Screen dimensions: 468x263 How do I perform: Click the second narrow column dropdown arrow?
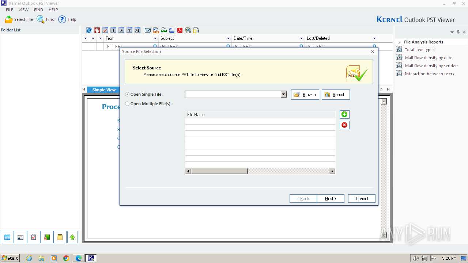tap(93, 38)
